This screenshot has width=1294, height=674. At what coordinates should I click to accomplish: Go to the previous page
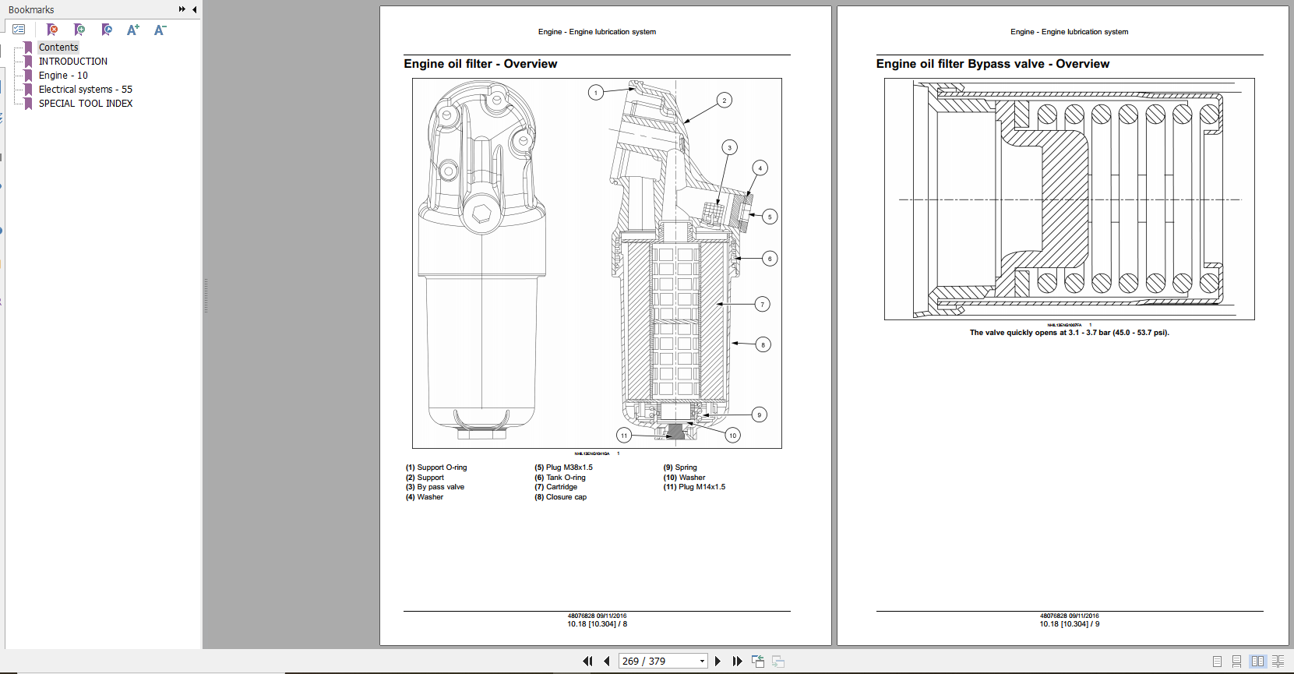[607, 662]
